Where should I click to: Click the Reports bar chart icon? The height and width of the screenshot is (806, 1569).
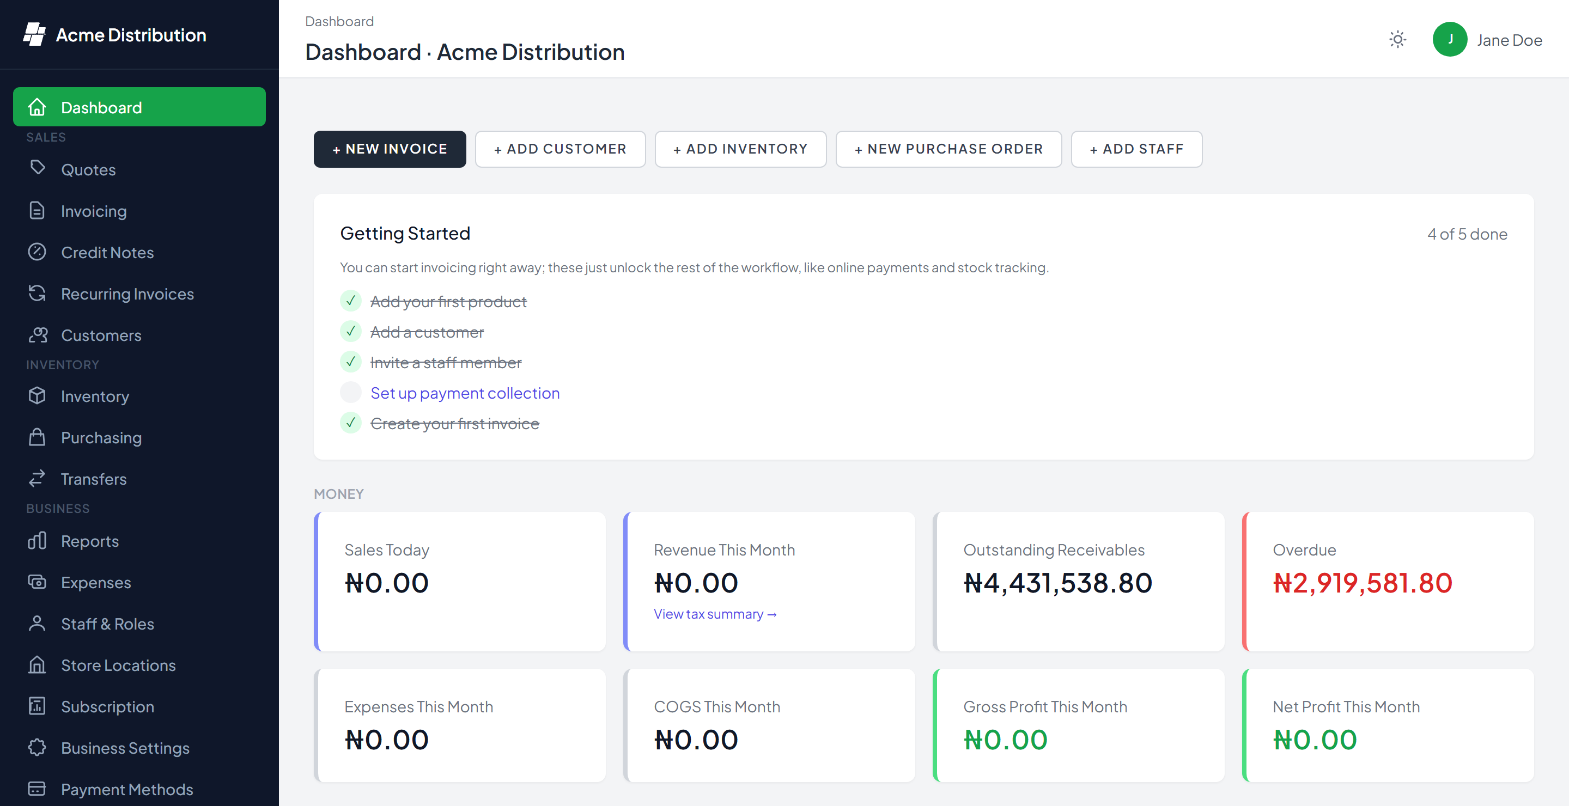tap(37, 541)
